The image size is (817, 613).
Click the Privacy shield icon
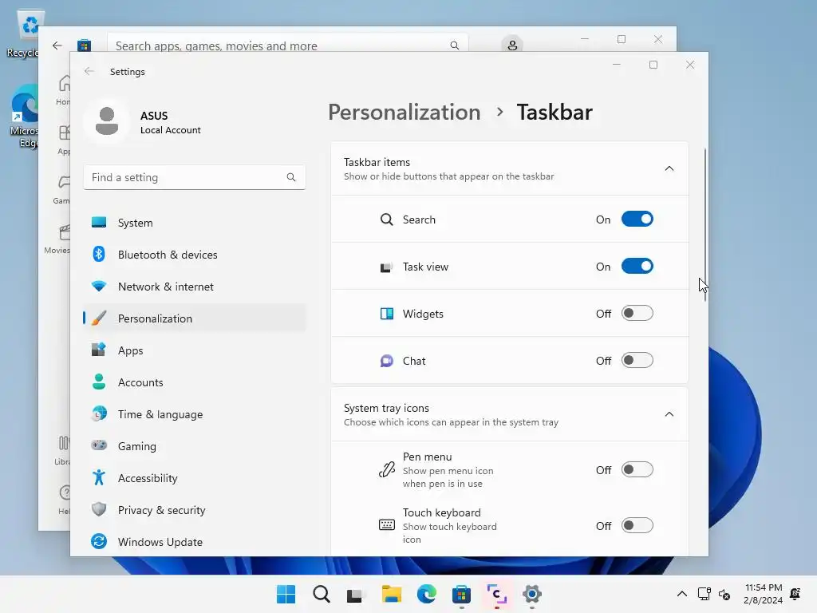click(x=98, y=509)
